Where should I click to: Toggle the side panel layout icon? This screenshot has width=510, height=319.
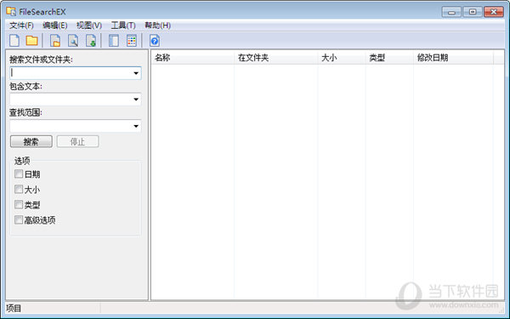pyautogui.click(x=114, y=41)
